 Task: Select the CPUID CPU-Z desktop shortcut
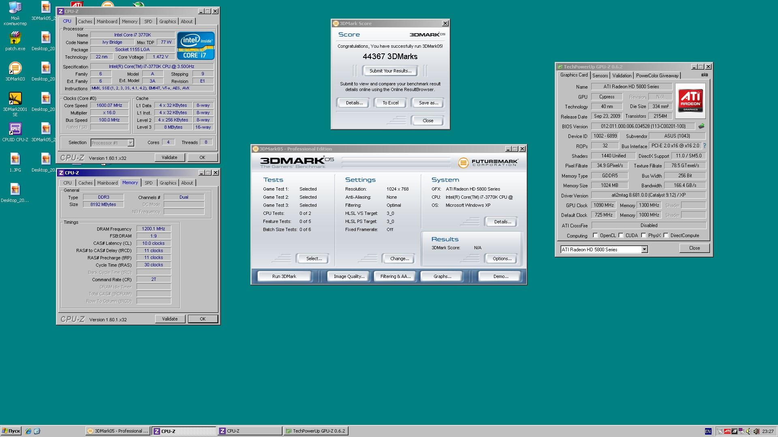15,132
